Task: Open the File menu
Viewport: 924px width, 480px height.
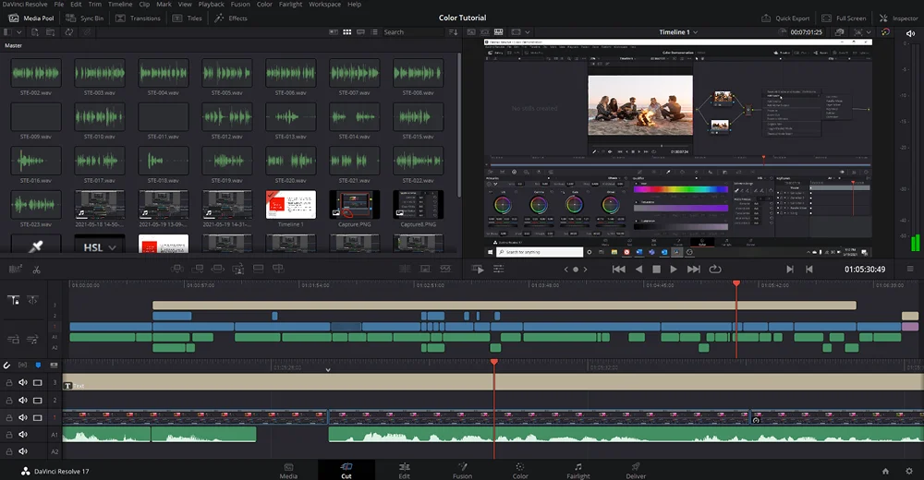Action: 59,4
